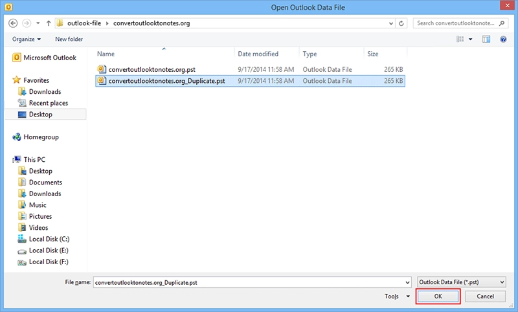Select Microsoft Outlook in the sidebar

[44, 58]
